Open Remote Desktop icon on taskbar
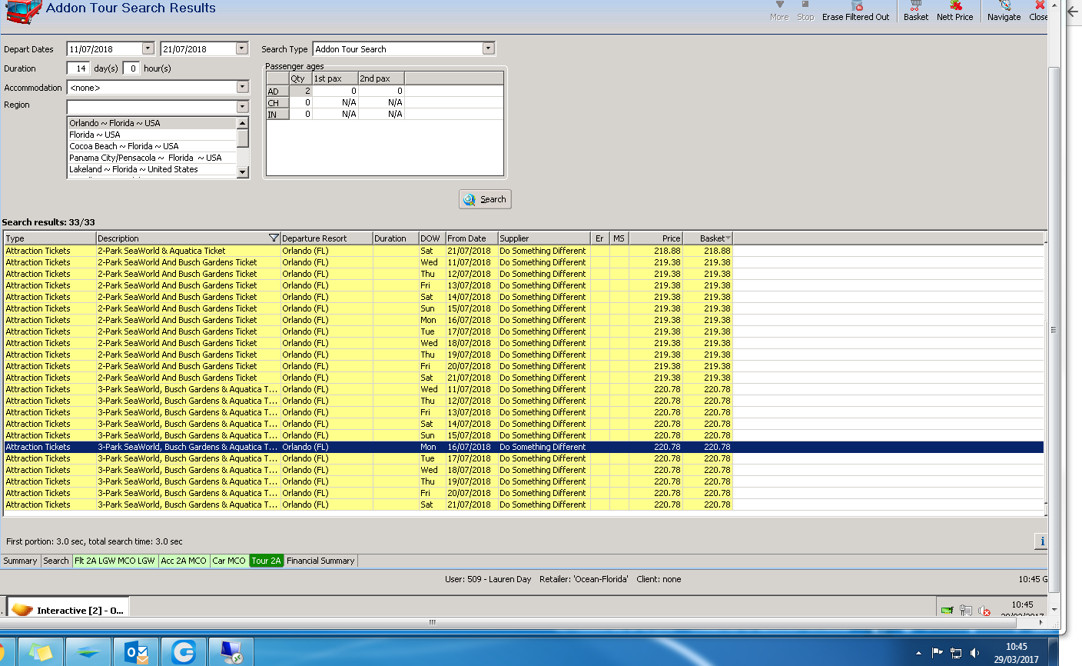Screen dimensions: 1082x666 point(231,653)
